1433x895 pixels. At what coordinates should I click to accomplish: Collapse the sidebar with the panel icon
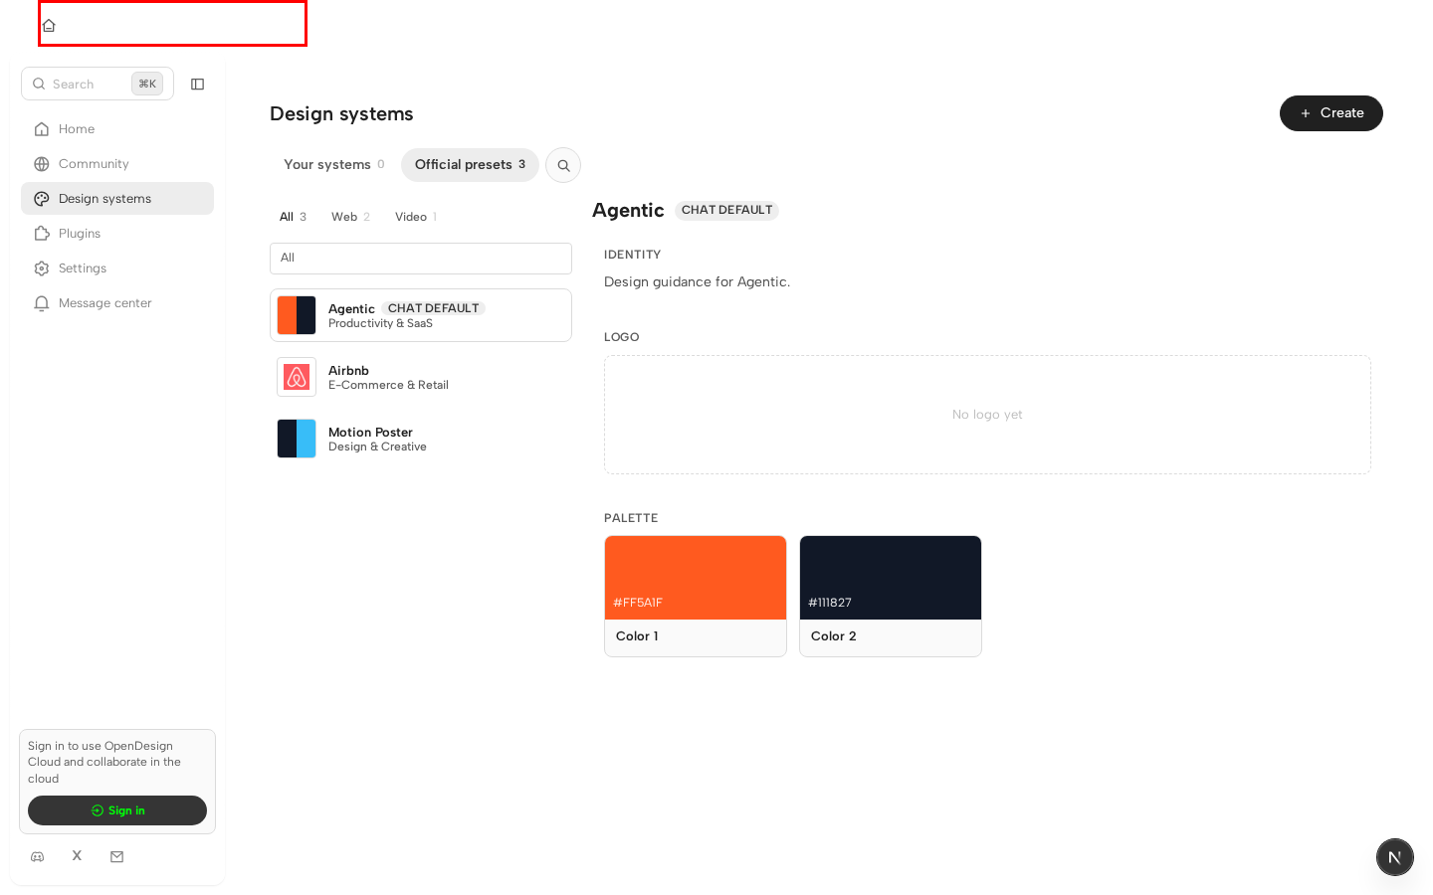[x=197, y=85]
